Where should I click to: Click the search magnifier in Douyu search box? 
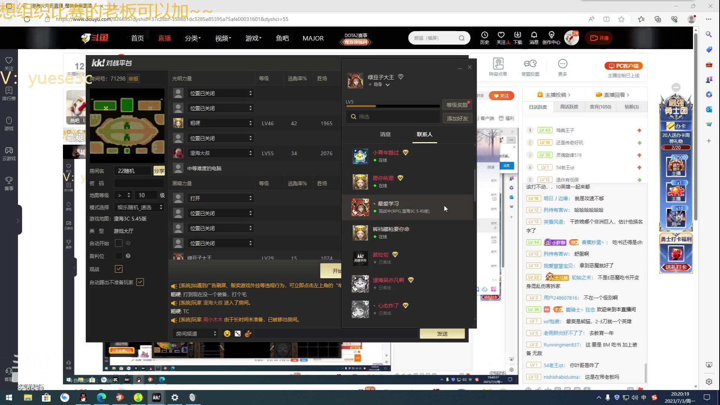[462, 38]
